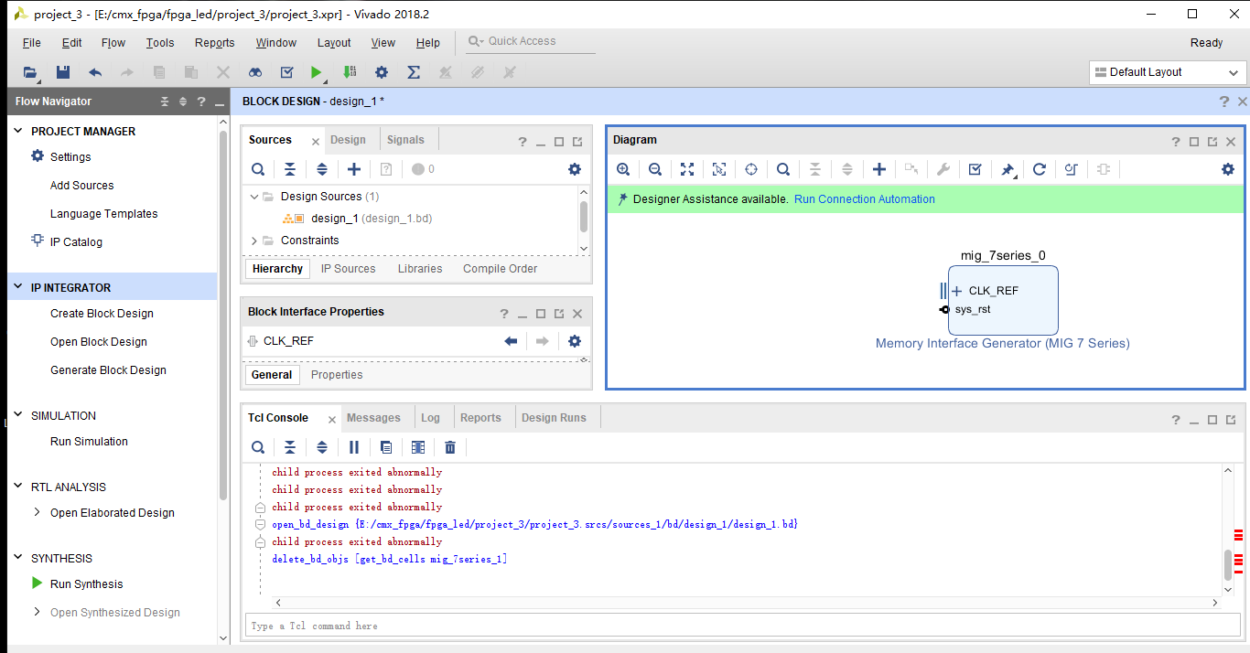Screen dimensions: 1250x653
Task: Pause output in Tcl Console
Action: 354,447
